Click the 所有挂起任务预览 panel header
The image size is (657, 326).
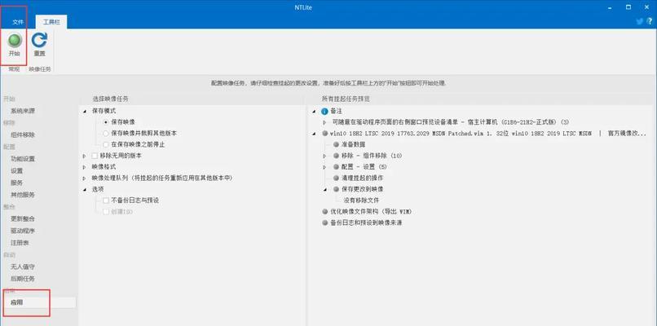coord(346,99)
